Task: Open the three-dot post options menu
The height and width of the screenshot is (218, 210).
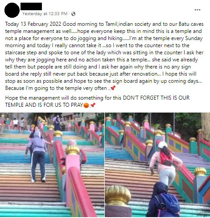Action: coord(198,10)
